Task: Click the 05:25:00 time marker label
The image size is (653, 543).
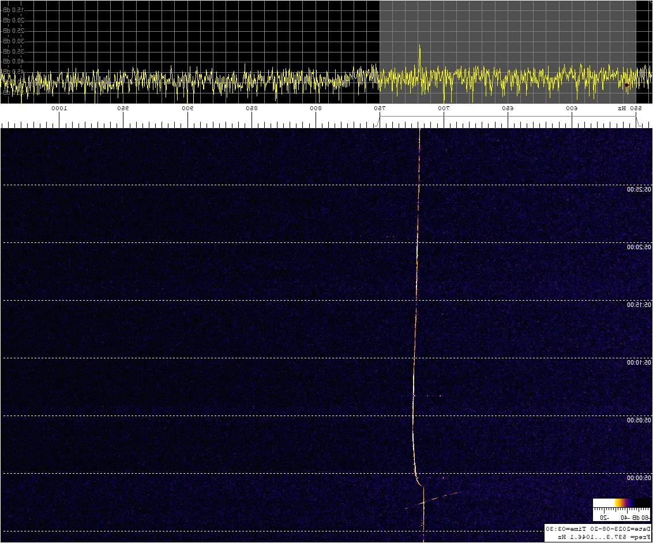Action: pyautogui.click(x=639, y=189)
